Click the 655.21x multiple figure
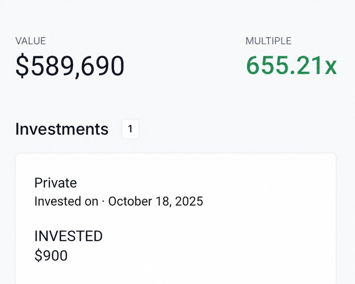Image resolution: width=355 pixels, height=284 pixels. (x=291, y=65)
